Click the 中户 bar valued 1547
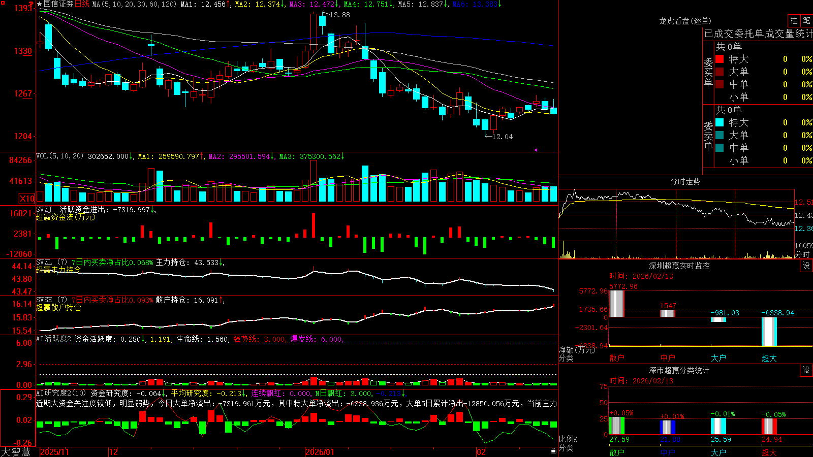 coord(667,313)
